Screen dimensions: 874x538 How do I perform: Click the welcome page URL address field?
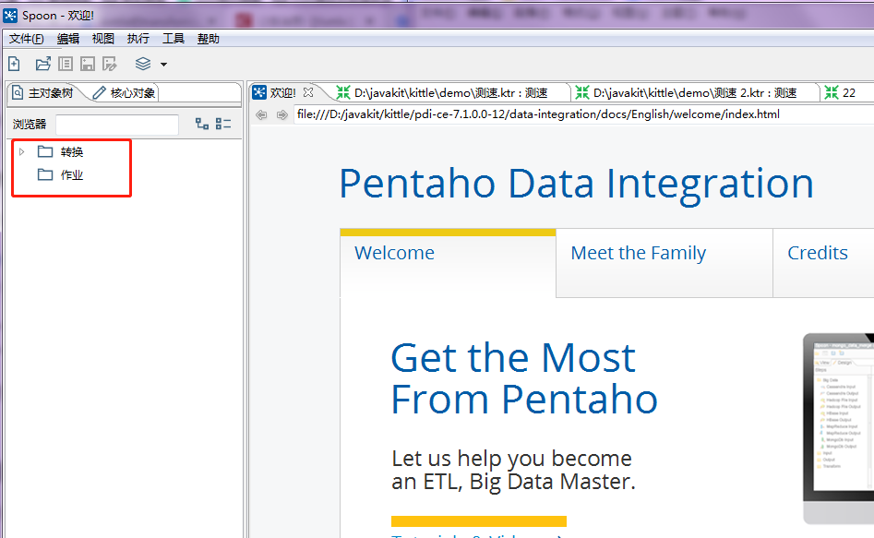(583, 114)
